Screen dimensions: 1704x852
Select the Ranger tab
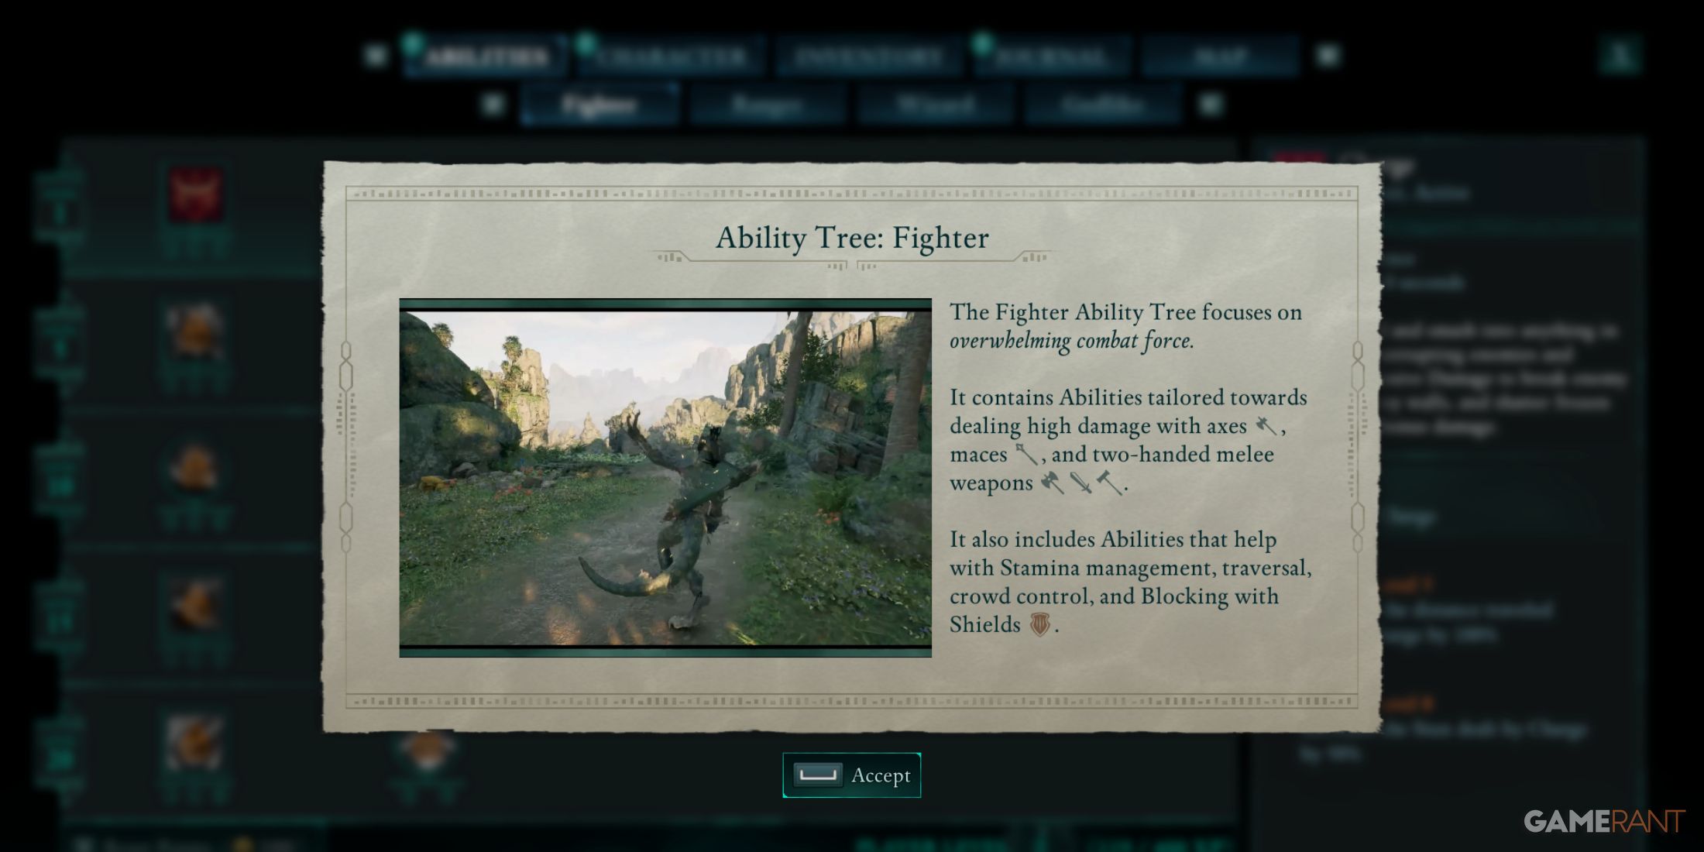(x=766, y=102)
